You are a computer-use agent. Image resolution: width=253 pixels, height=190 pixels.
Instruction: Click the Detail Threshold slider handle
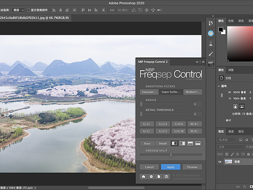coord(141,114)
